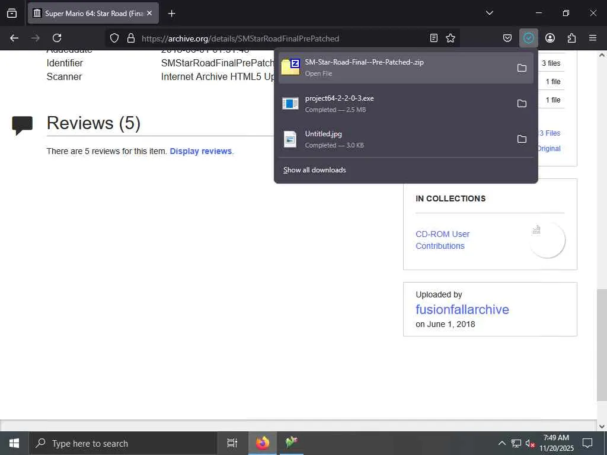Open Windows notification center
The height and width of the screenshot is (455, 607).
pyautogui.click(x=587, y=443)
